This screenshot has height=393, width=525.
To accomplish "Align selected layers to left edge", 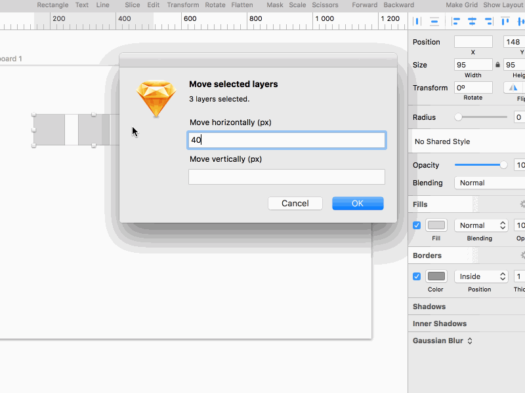I will [x=454, y=21].
